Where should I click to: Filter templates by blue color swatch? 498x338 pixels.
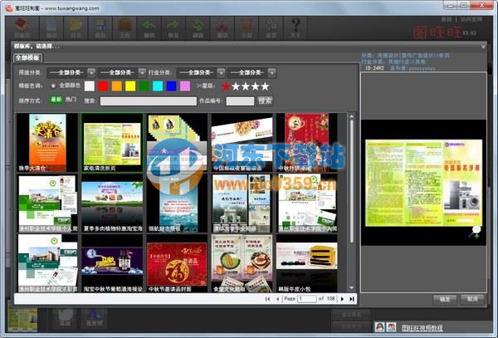click(171, 86)
